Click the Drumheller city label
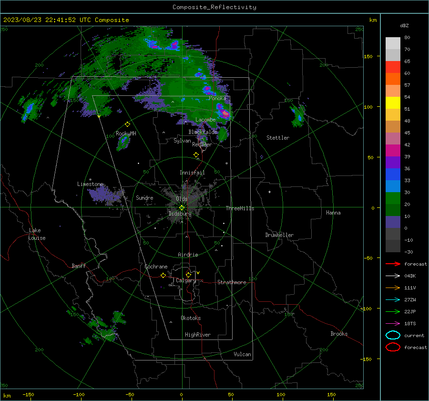 coord(279,235)
